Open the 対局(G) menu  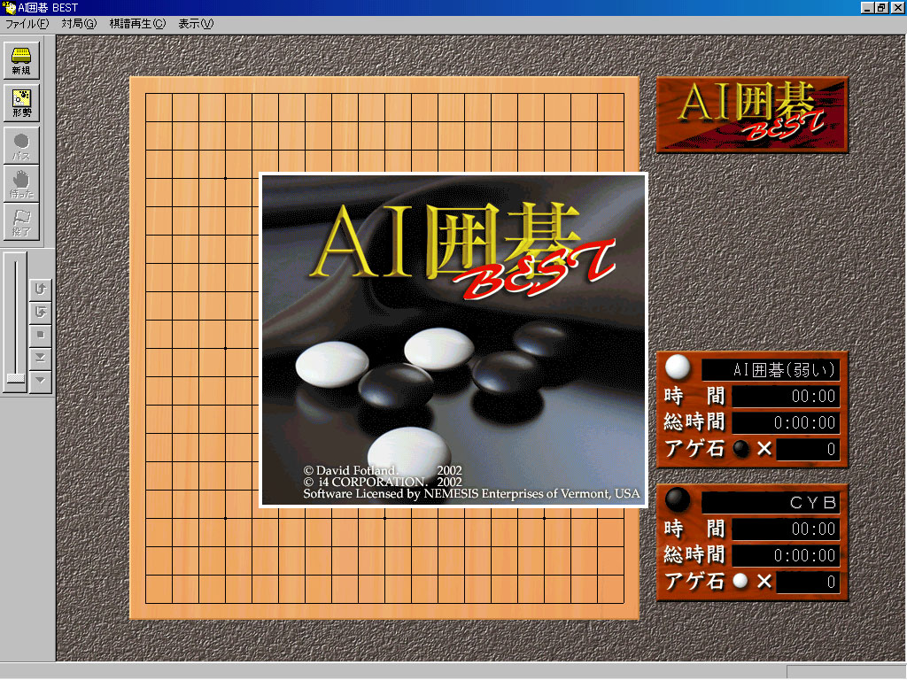click(x=78, y=24)
